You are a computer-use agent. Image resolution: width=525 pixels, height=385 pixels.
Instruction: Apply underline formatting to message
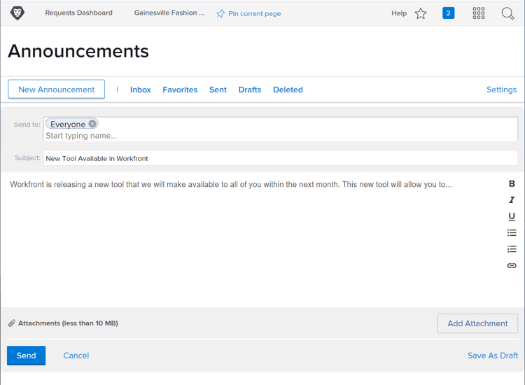pos(512,216)
